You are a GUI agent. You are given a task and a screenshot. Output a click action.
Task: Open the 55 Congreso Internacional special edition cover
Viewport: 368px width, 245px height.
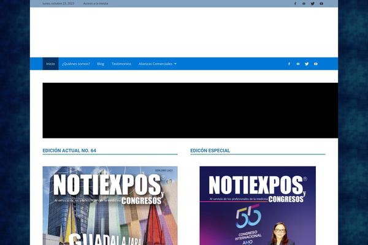tap(258, 206)
